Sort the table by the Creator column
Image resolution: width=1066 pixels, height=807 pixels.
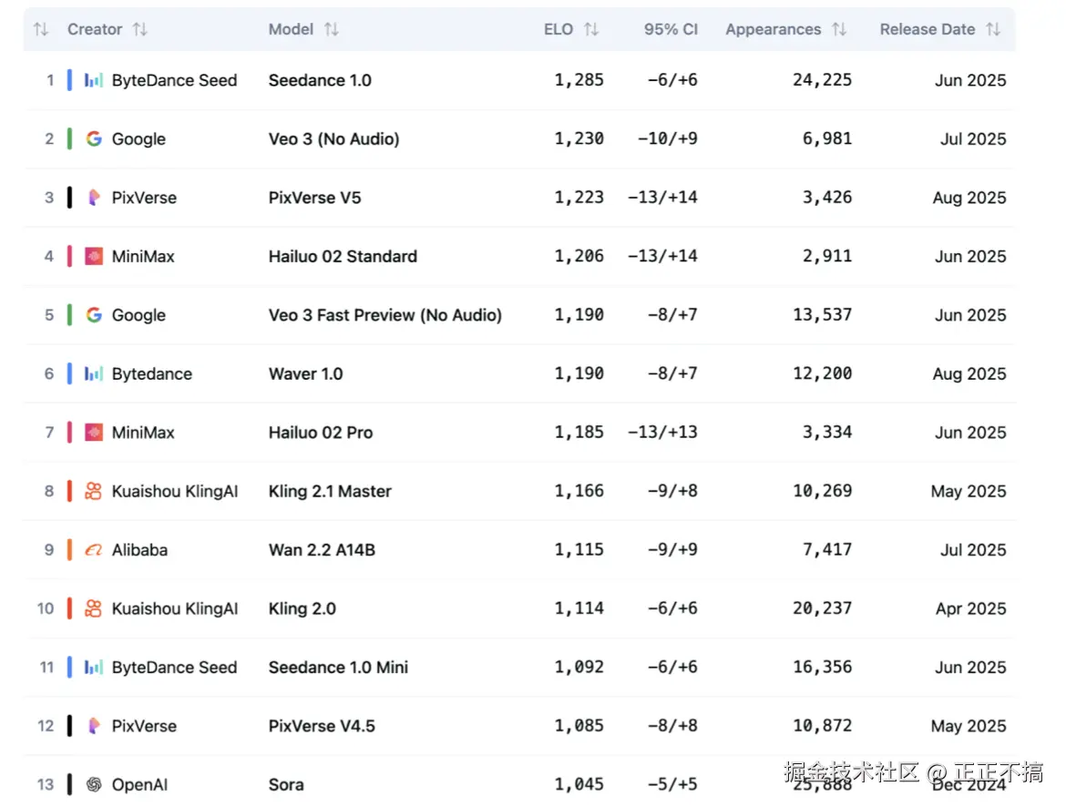(x=139, y=29)
